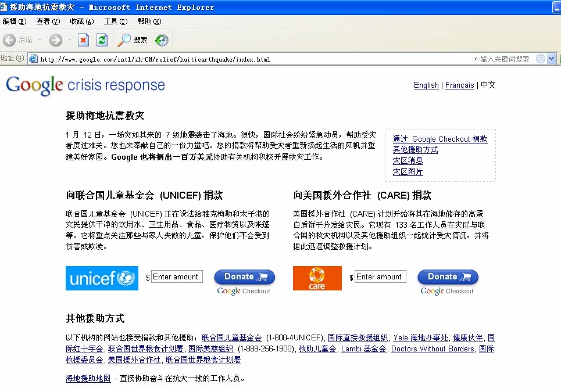This screenshot has height=388, width=561.
Task: Open the Lambi 基金会 link
Action: pyautogui.click(x=364, y=349)
